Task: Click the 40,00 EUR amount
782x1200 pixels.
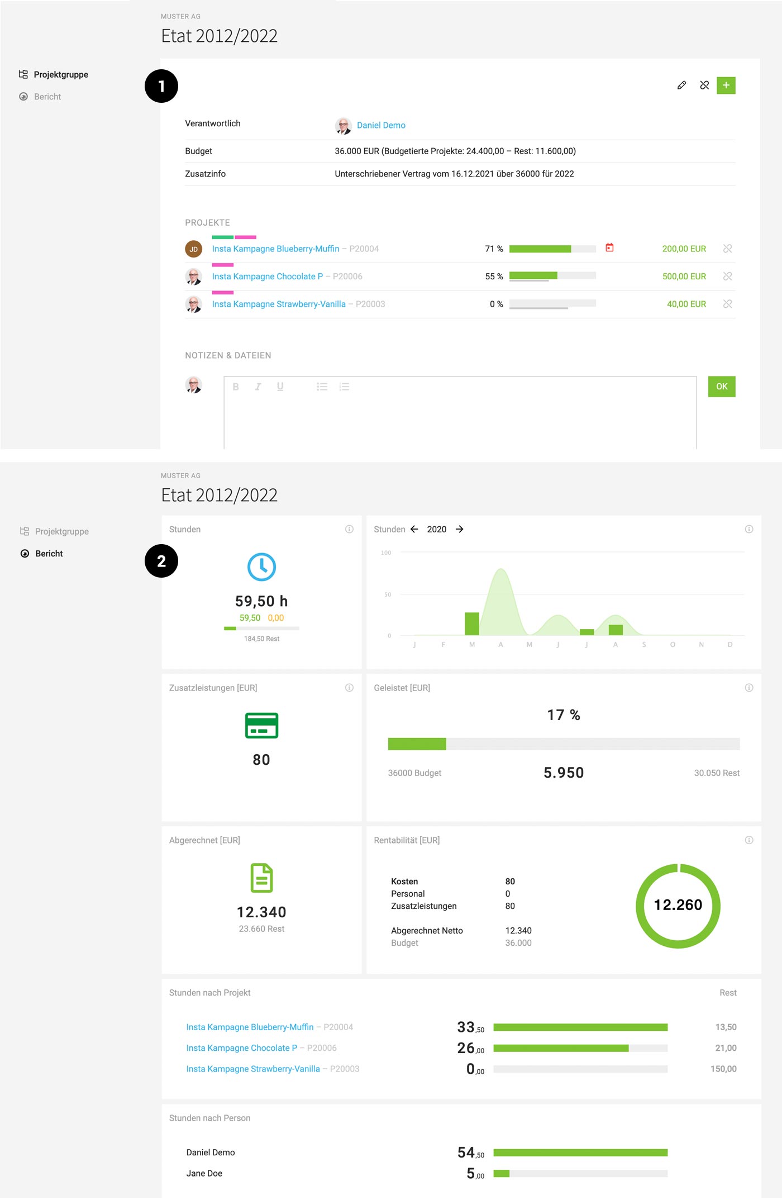Action: point(686,304)
